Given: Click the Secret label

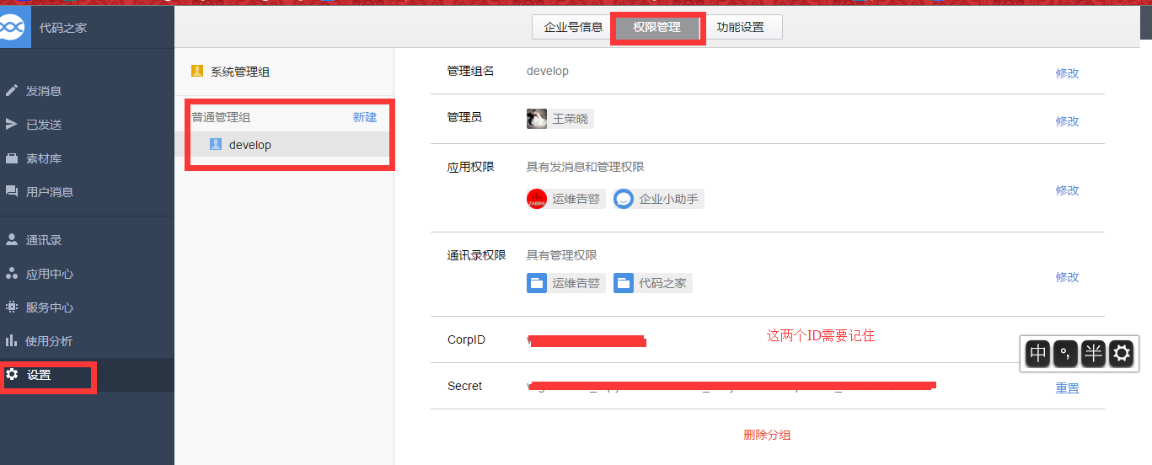Looking at the screenshot, I should 465,386.
